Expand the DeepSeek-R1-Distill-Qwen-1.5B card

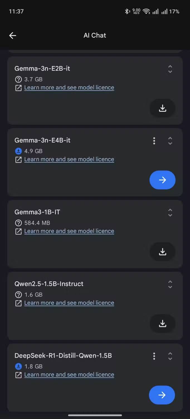tap(170, 356)
